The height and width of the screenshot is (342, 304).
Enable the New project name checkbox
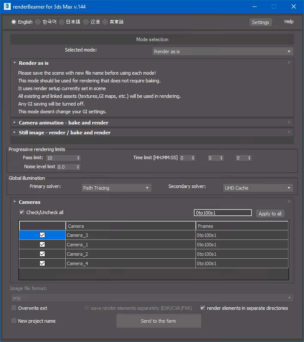tap(14, 321)
